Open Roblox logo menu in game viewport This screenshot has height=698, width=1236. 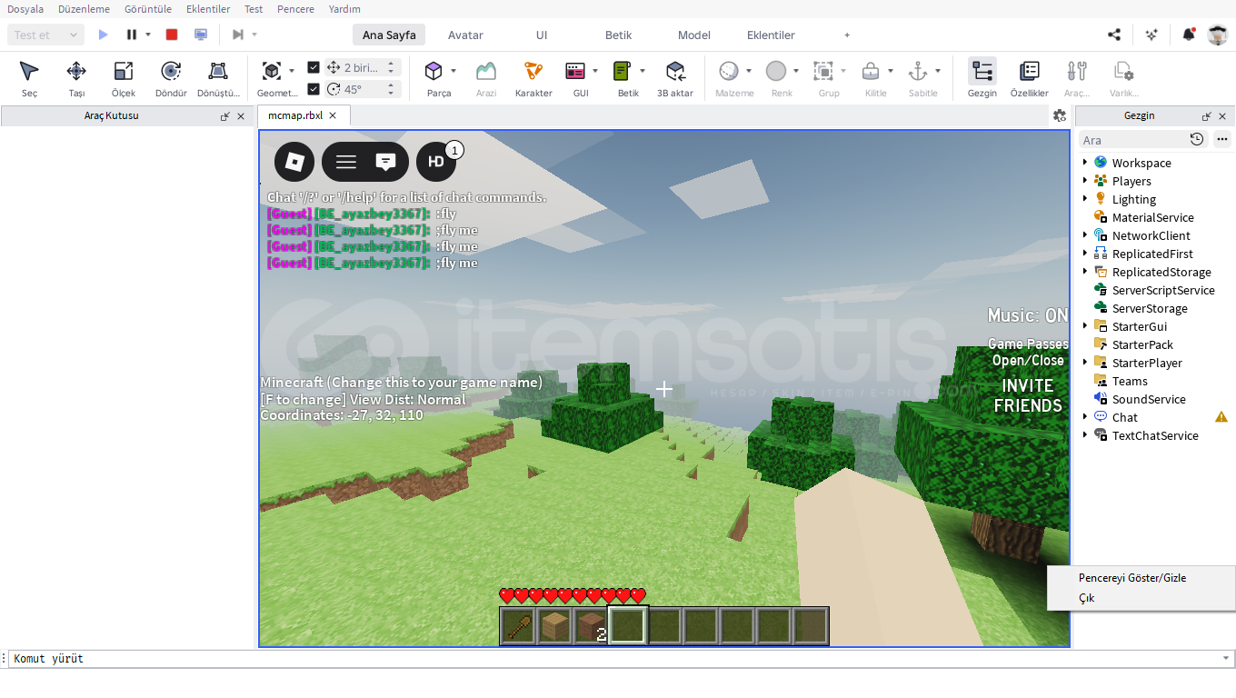point(294,162)
